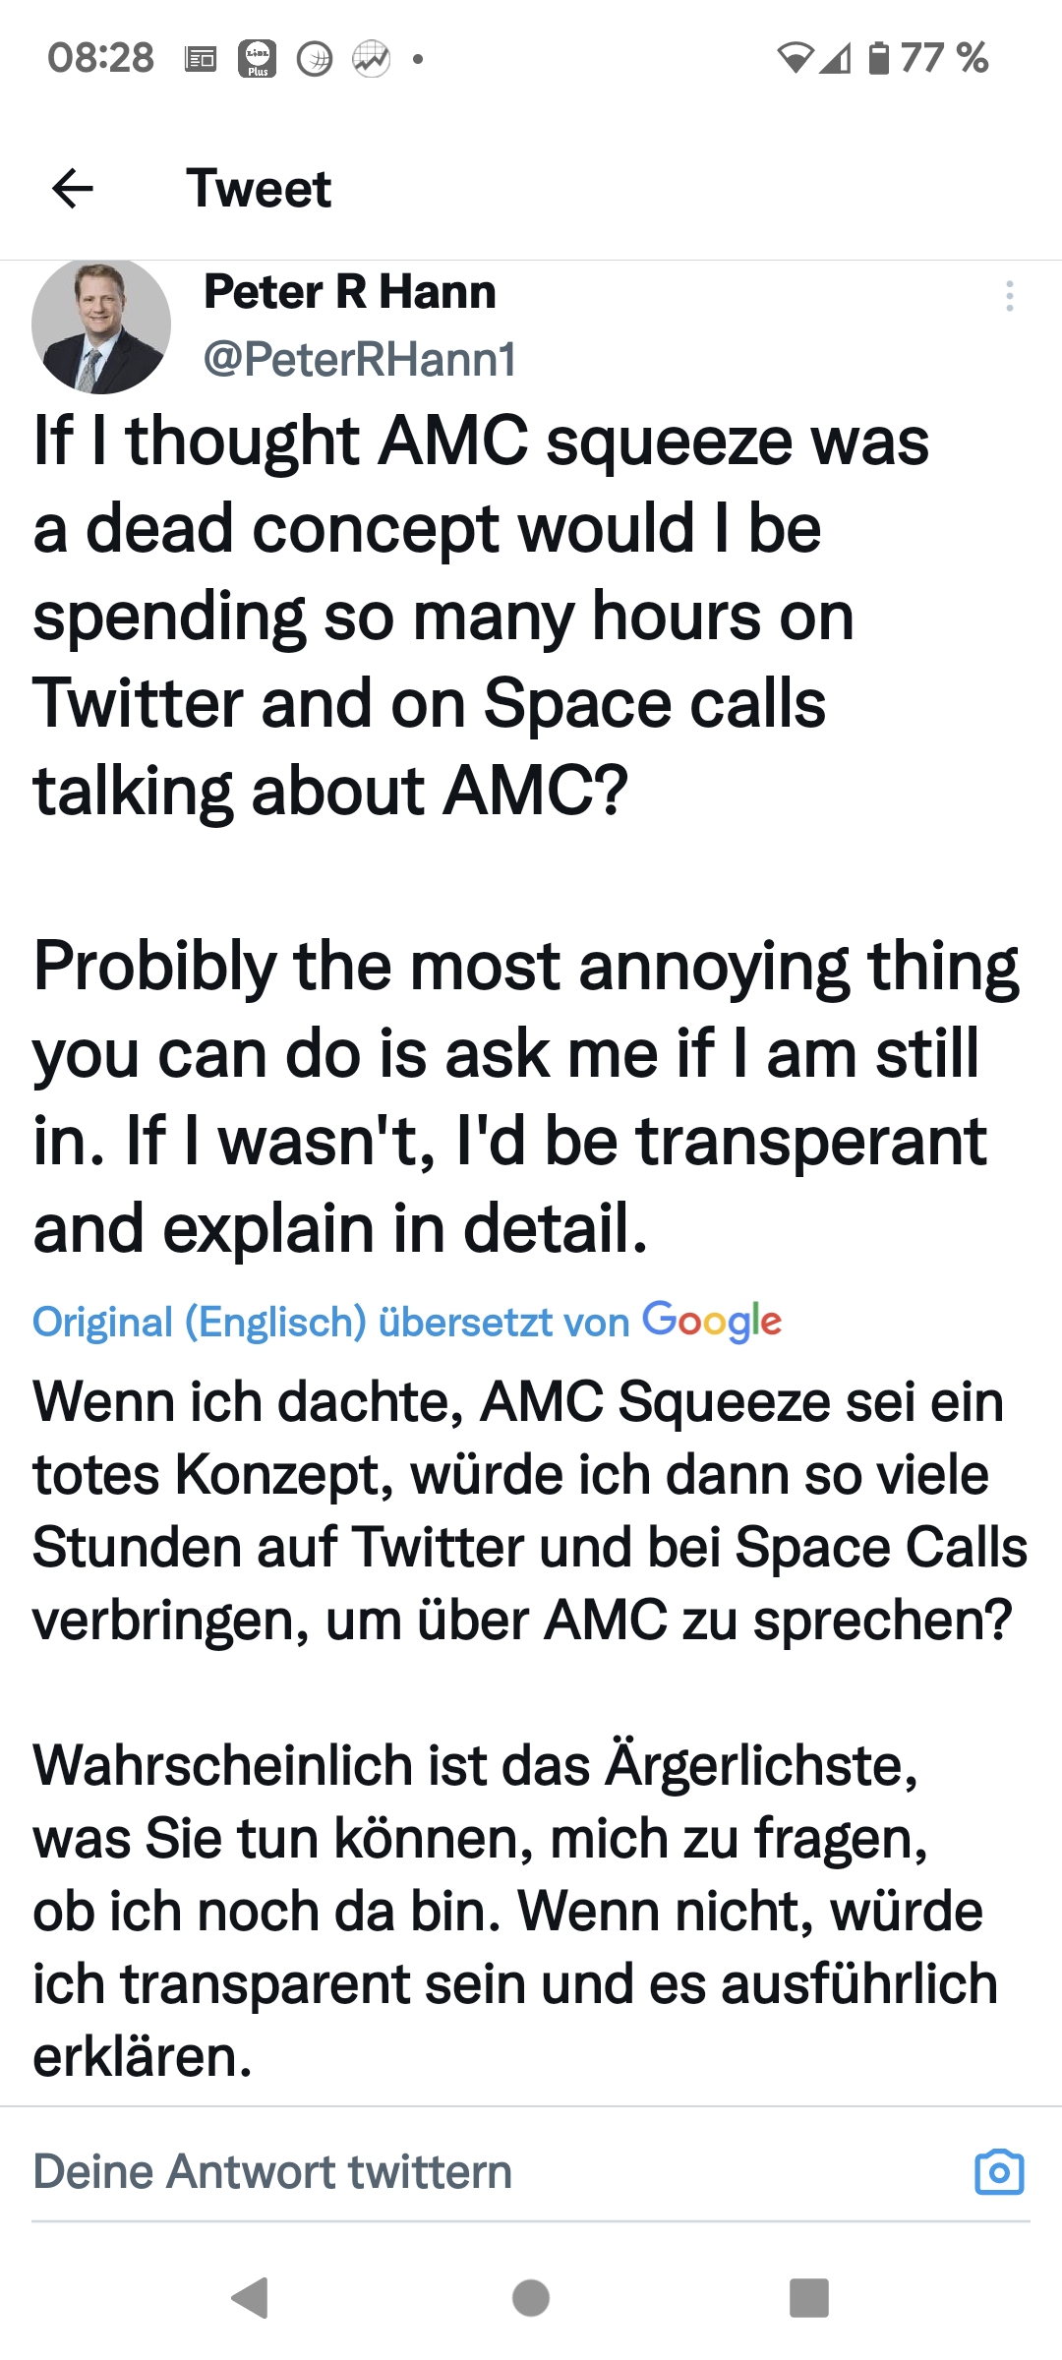Click the Peter R Hann display name
This screenshot has width=1062, height=2360.
point(349,292)
